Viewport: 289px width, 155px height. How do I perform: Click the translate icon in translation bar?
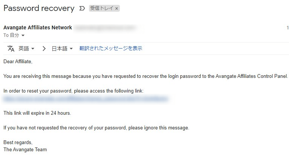11,49
